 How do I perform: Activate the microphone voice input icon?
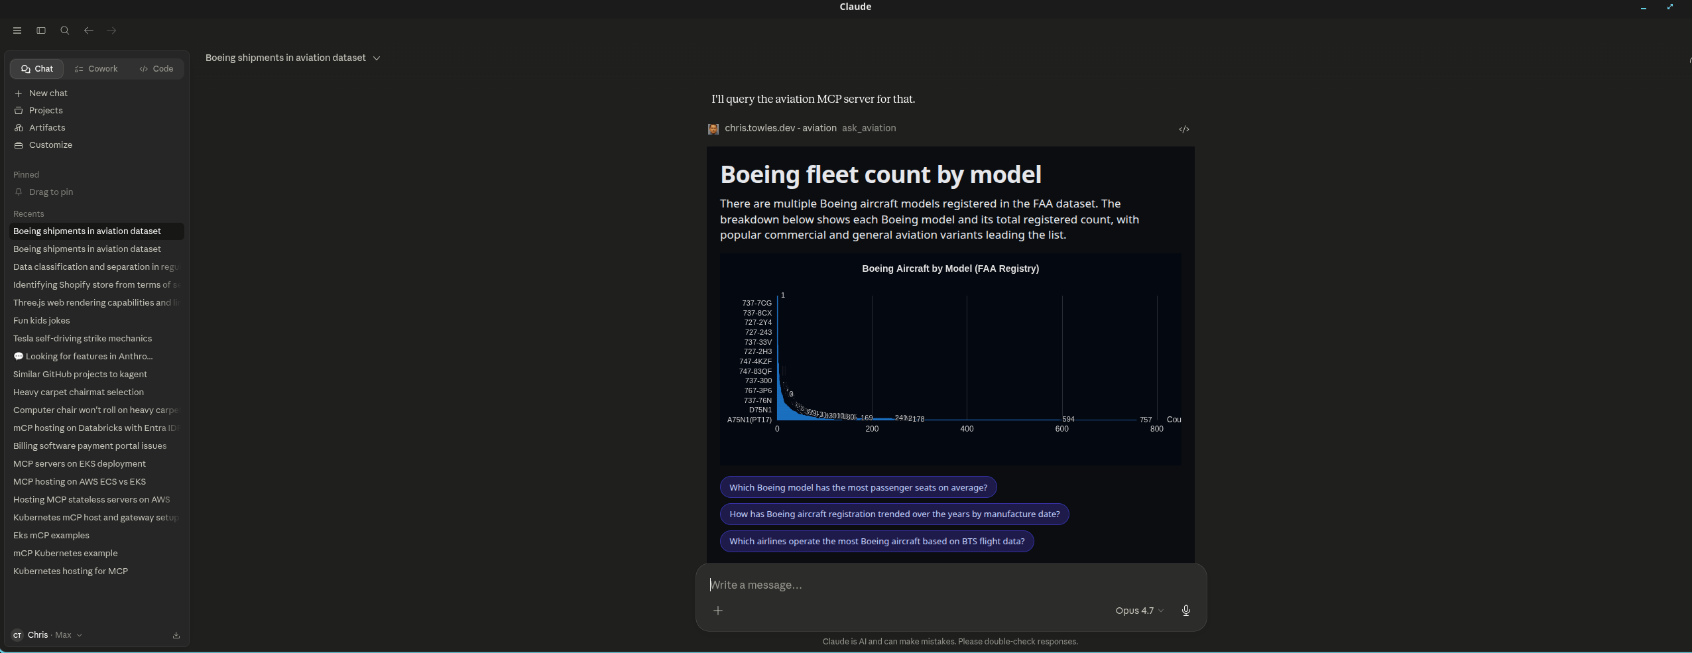[1185, 611]
